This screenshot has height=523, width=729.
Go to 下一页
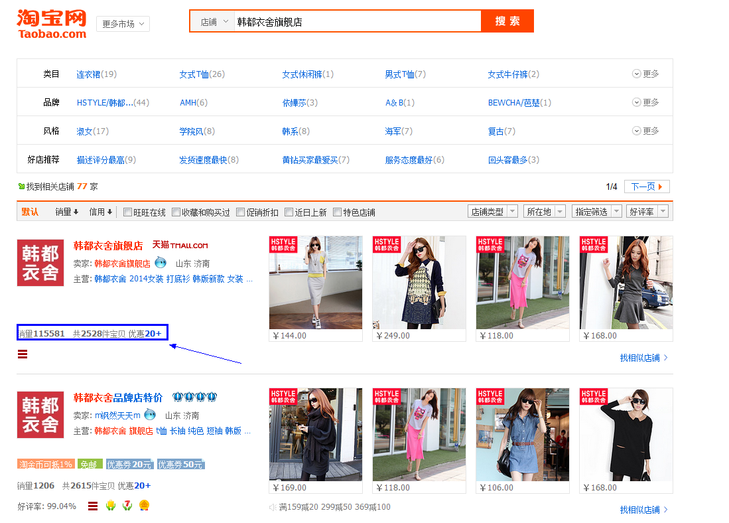point(647,187)
